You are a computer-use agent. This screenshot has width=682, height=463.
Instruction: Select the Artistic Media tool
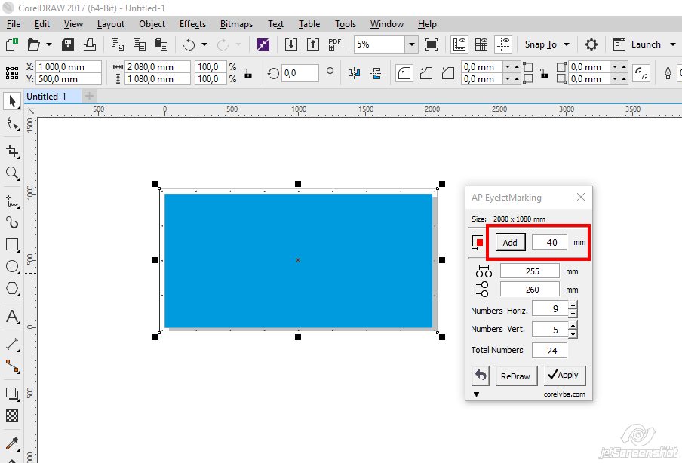13,223
